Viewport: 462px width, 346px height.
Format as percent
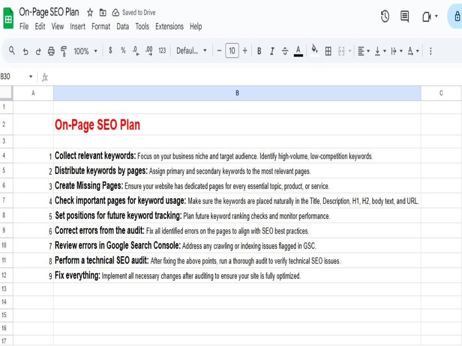(123, 50)
